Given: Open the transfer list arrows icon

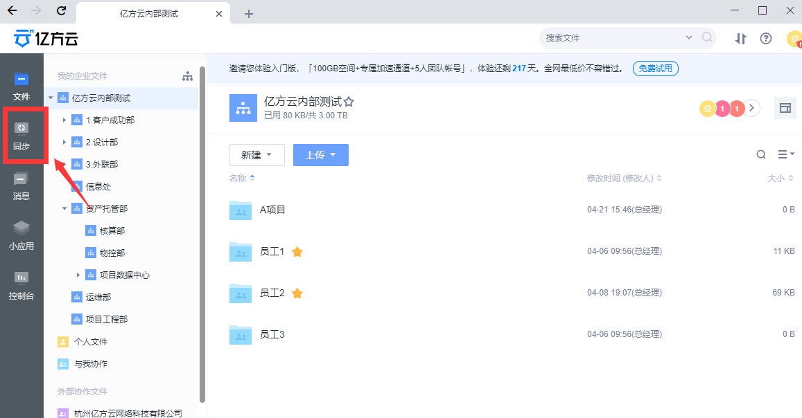Looking at the screenshot, I should 740,38.
